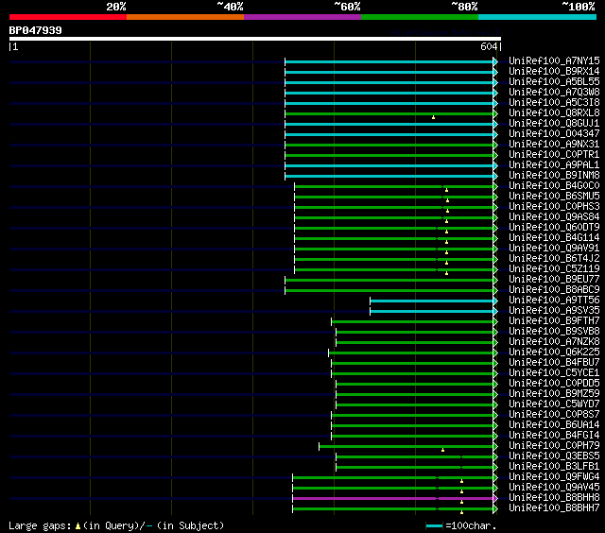605x533 pixels.
Task: Click the cyan alignment bar for UniRef100_A9TT56
Action: coord(431,301)
